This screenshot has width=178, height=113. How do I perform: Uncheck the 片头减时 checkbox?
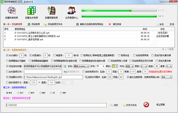click(x=7, y=55)
